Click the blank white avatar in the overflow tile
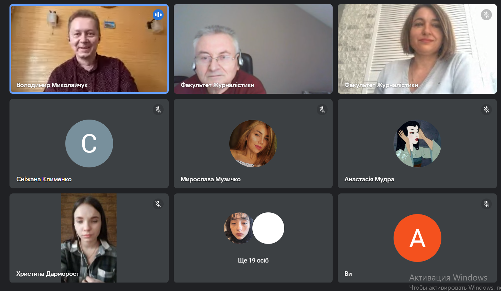Screen dimensions: 501x291 268,228
